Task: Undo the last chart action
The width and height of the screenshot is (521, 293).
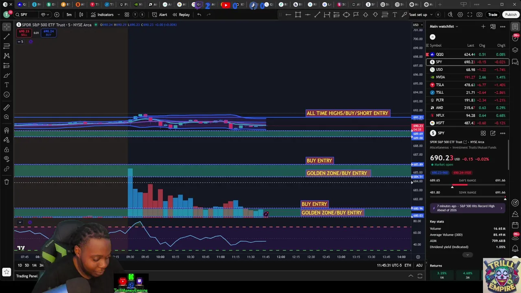Action: (199, 15)
